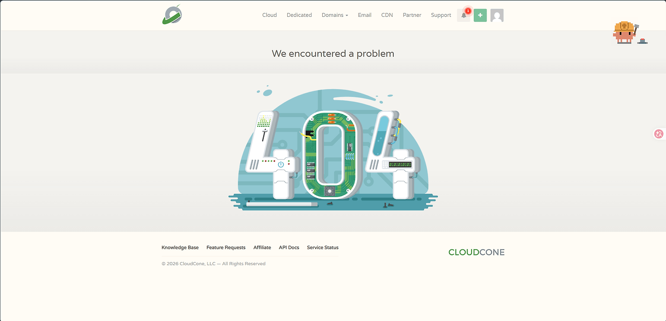Open the Partner menu item
Viewport: 666px width, 321px height.
pyautogui.click(x=412, y=15)
